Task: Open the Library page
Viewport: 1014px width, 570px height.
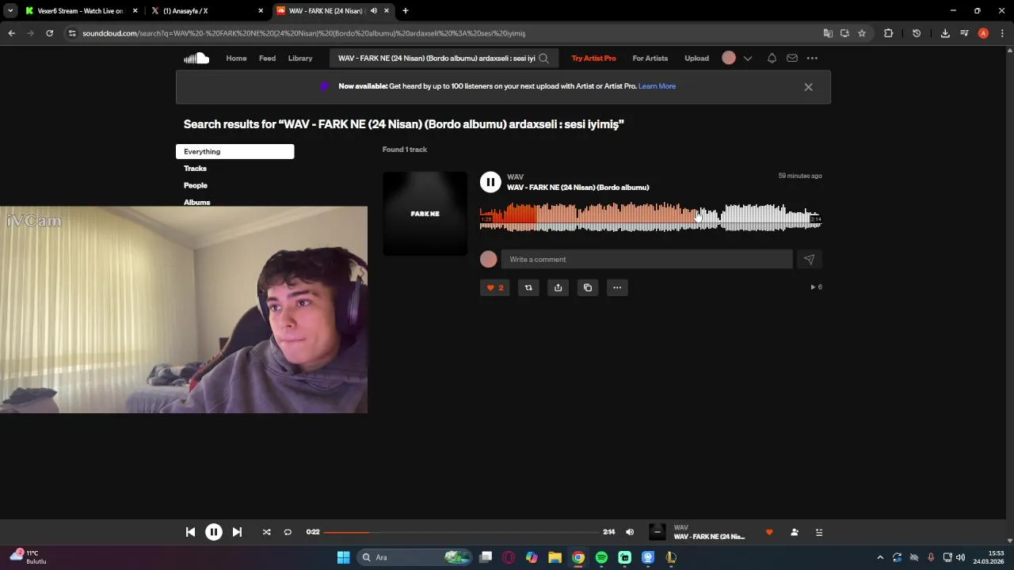Action: click(300, 58)
